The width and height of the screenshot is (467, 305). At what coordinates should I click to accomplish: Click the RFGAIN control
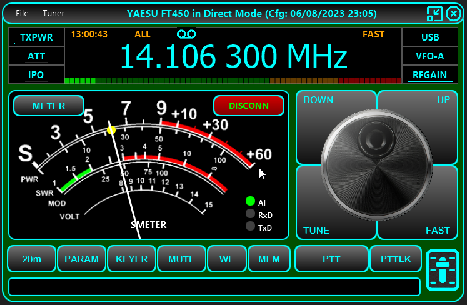tap(430, 75)
